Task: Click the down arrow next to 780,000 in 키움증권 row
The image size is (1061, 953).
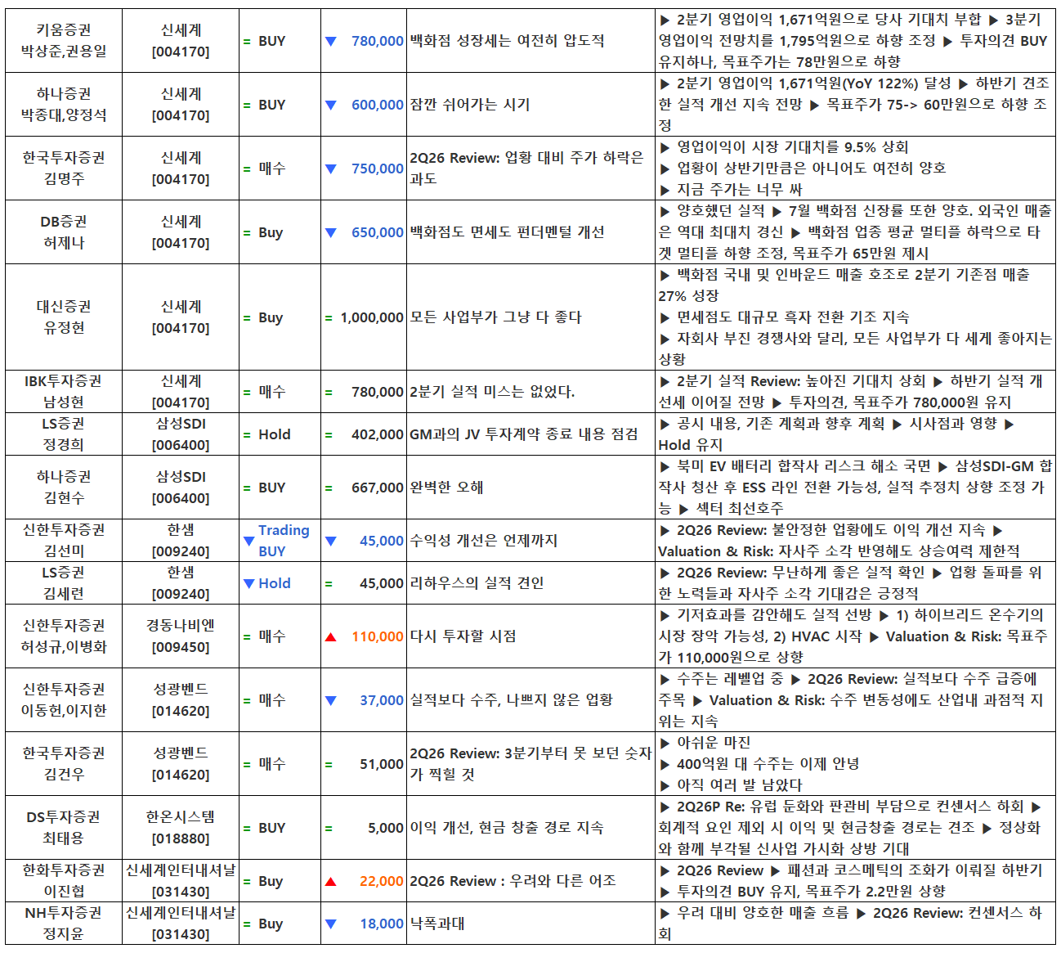Action: click(x=331, y=42)
